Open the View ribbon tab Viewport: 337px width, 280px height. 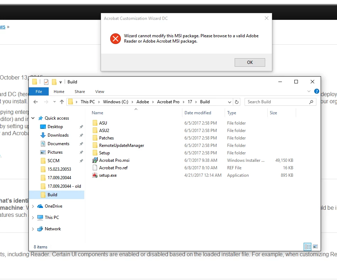100,92
